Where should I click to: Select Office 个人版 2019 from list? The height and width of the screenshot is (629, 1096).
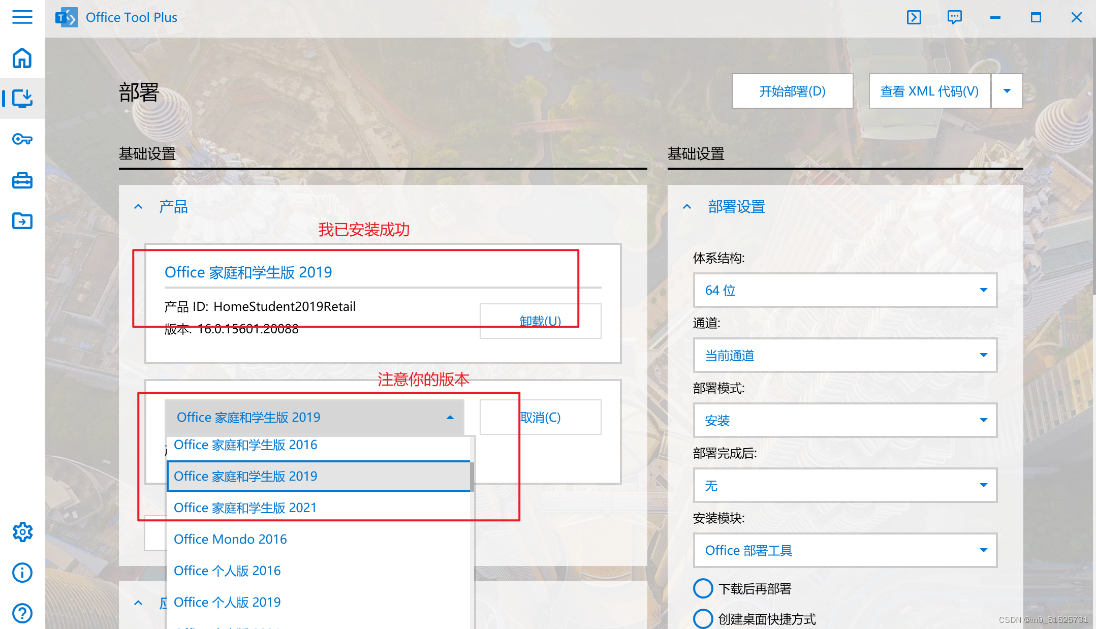(319, 602)
